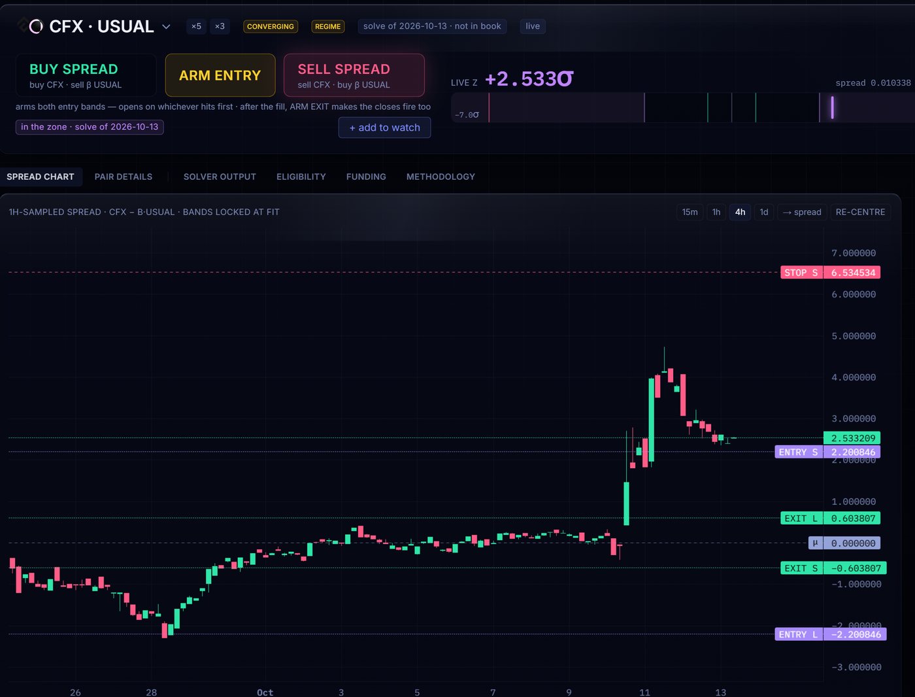Click the EXIT L level label
This screenshot has height=697, width=915.
pyautogui.click(x=801, y=518)
